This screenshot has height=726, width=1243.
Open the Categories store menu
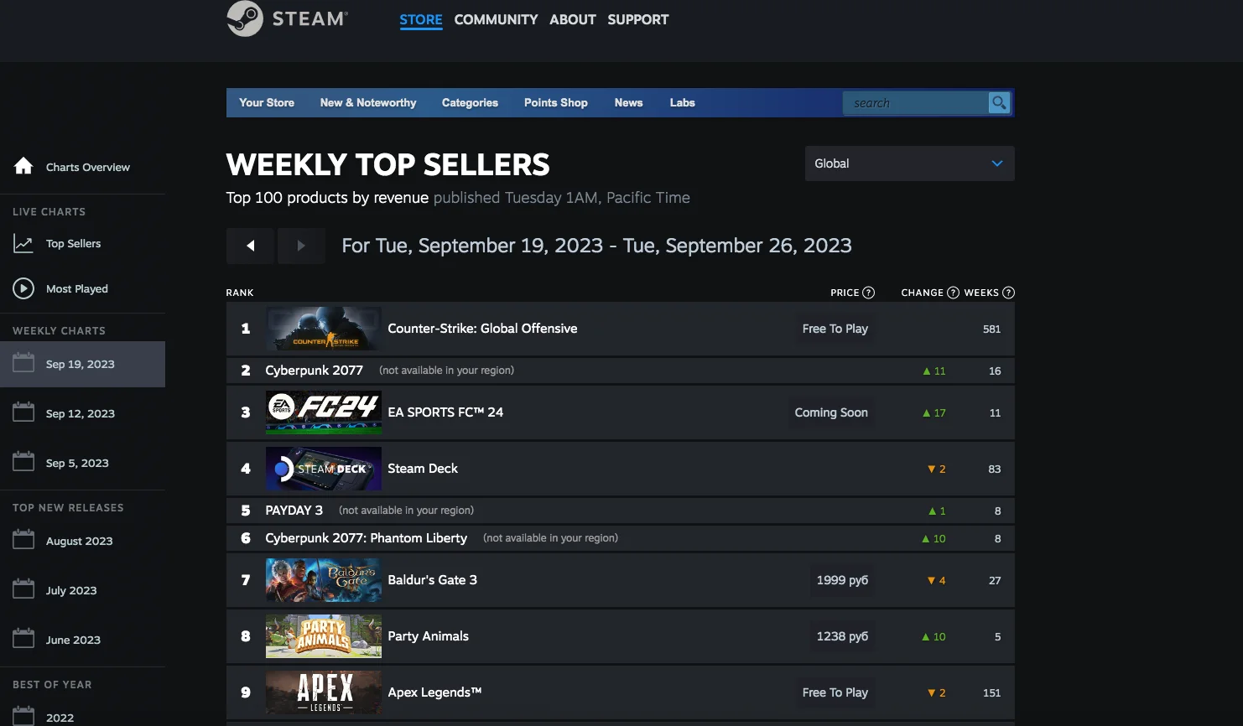(470, 103)
